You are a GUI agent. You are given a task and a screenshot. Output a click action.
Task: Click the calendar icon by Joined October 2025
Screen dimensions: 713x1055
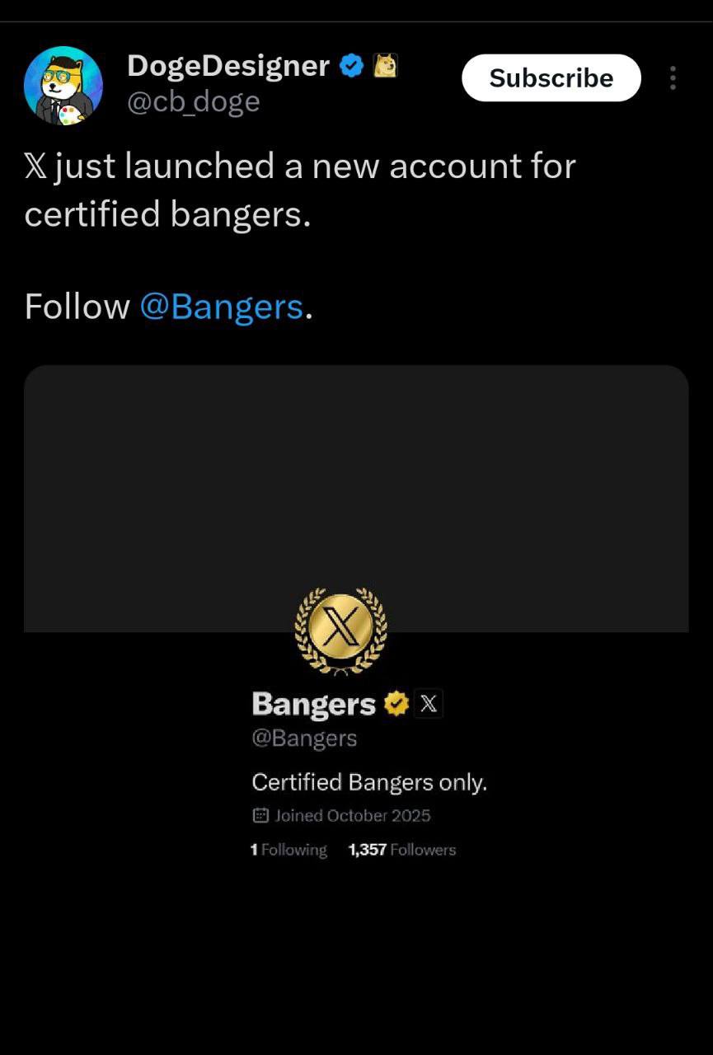(x=260, y=816)
